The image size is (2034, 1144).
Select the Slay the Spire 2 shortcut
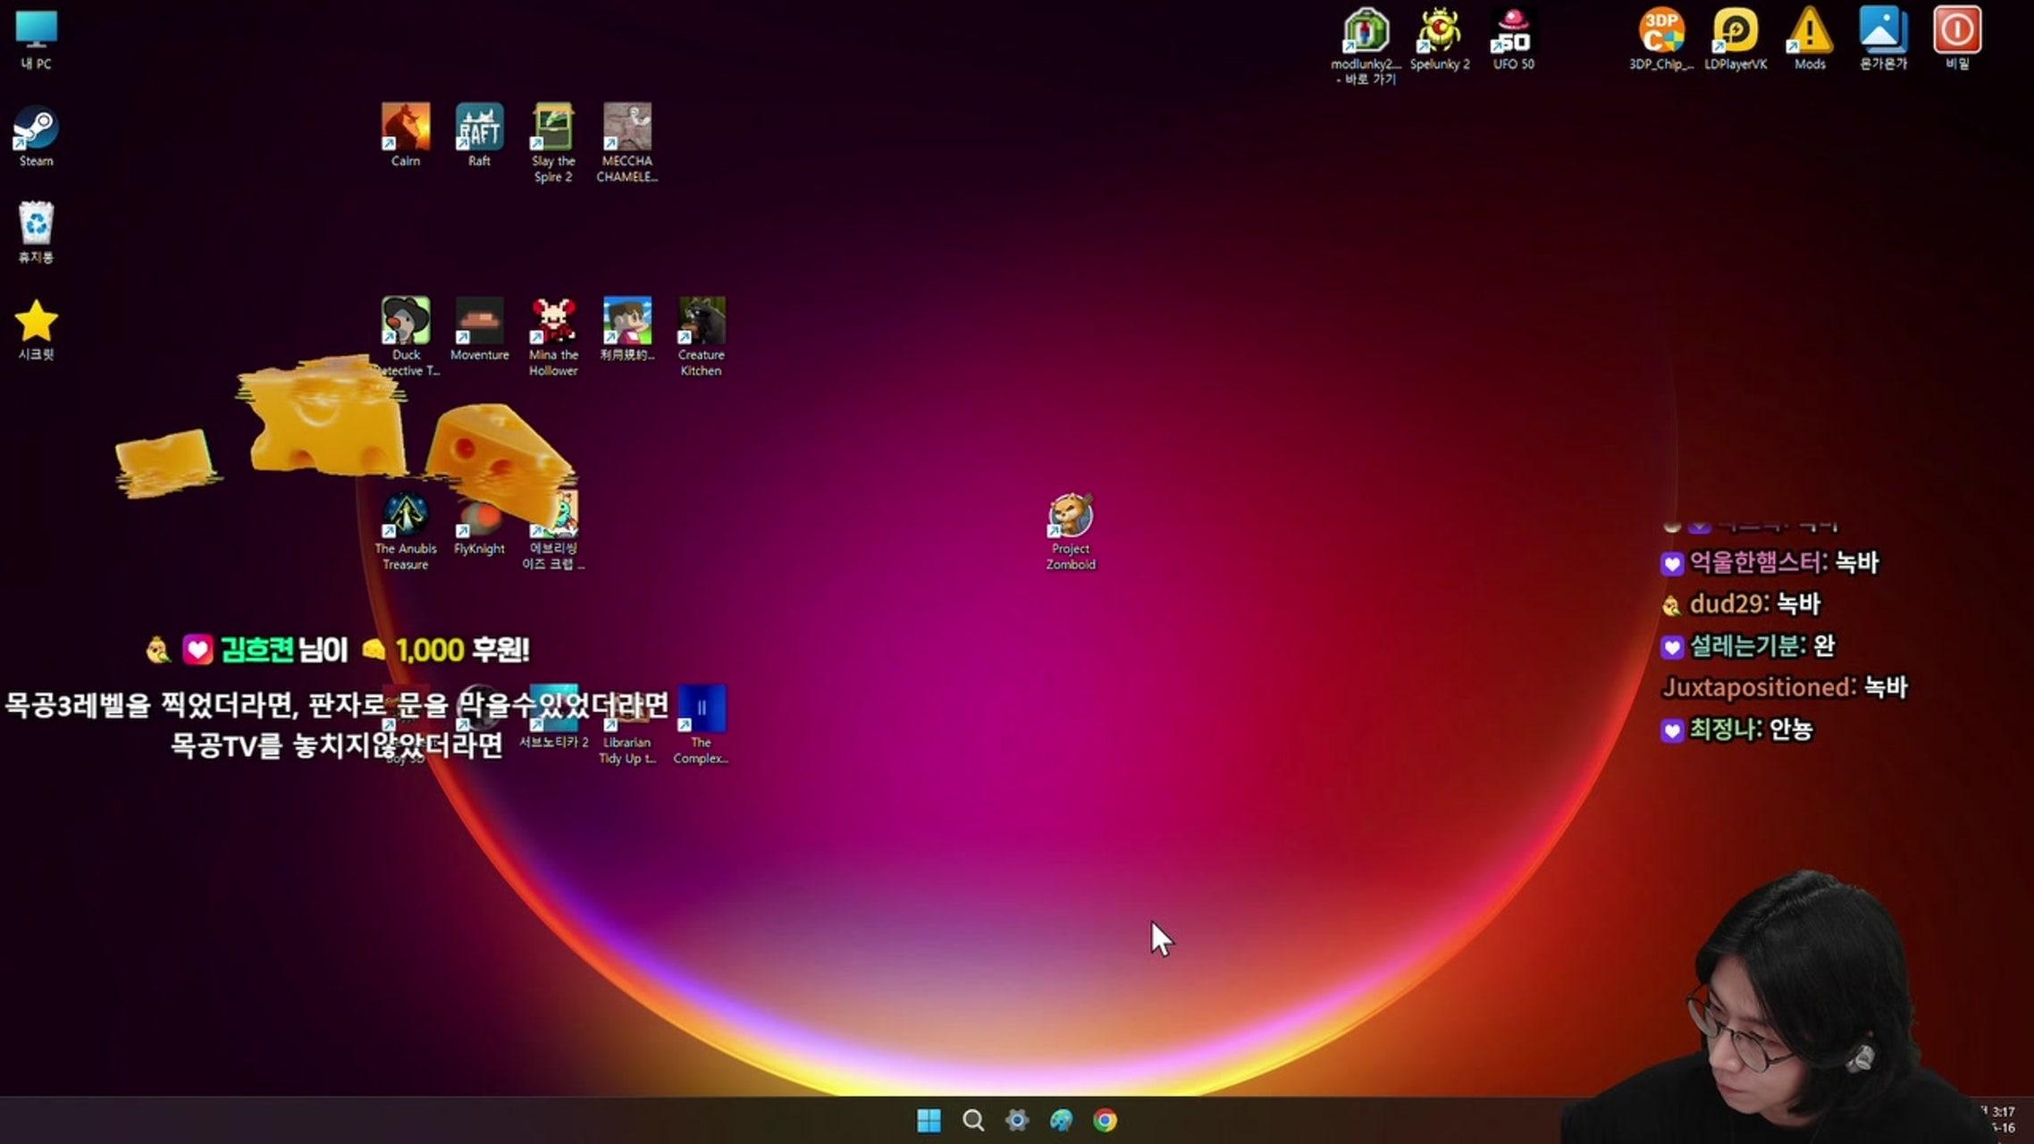(553, 143)
